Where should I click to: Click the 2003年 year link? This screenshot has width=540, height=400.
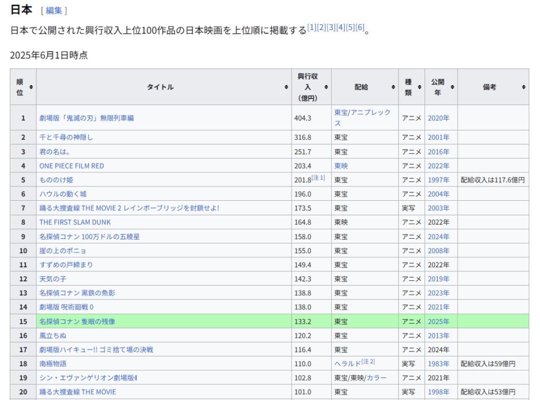pyautogui.click(x=438, y=208)
